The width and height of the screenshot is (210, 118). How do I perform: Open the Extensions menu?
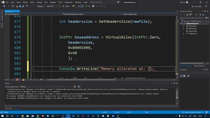[x=69, y=2]
